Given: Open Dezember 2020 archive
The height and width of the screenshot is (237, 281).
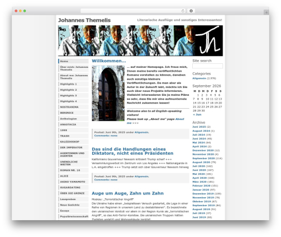Looking at the screenshot, I should point(203,150).
